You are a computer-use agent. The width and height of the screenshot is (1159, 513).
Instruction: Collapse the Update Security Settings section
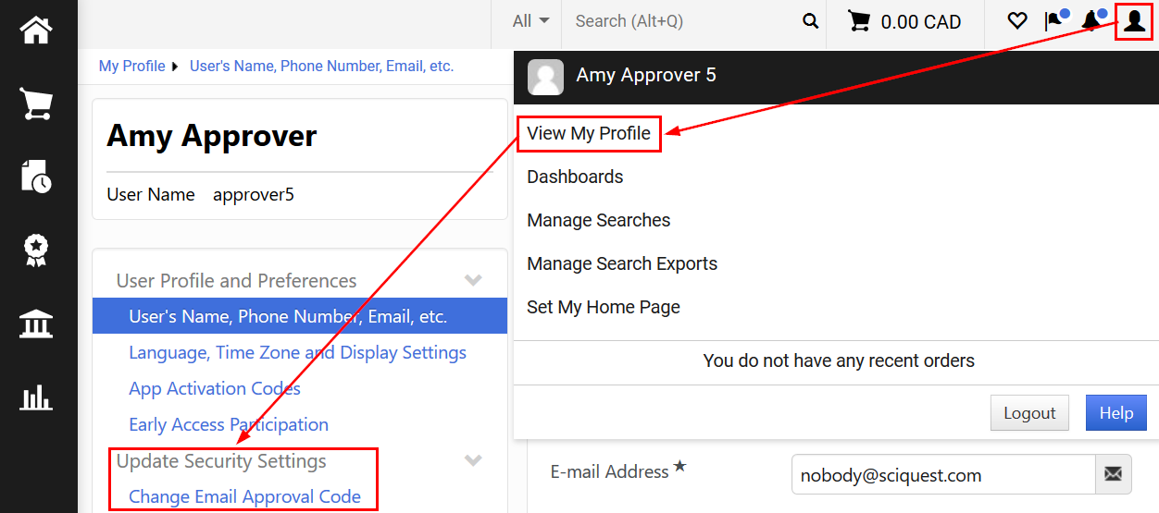coord(473,460)
